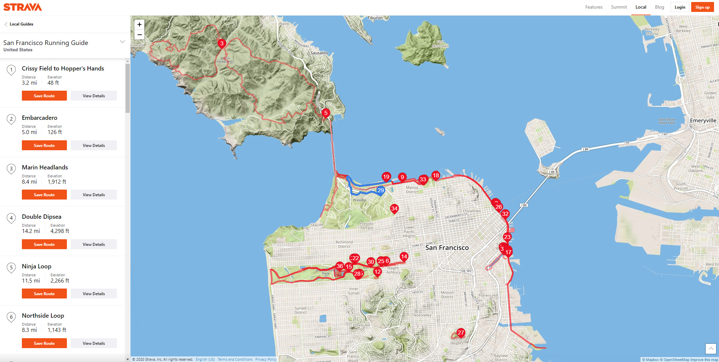View details for the Double Dipsea route
The height and width of the screenshot is (362, 719).
click(x=94, y=245)
